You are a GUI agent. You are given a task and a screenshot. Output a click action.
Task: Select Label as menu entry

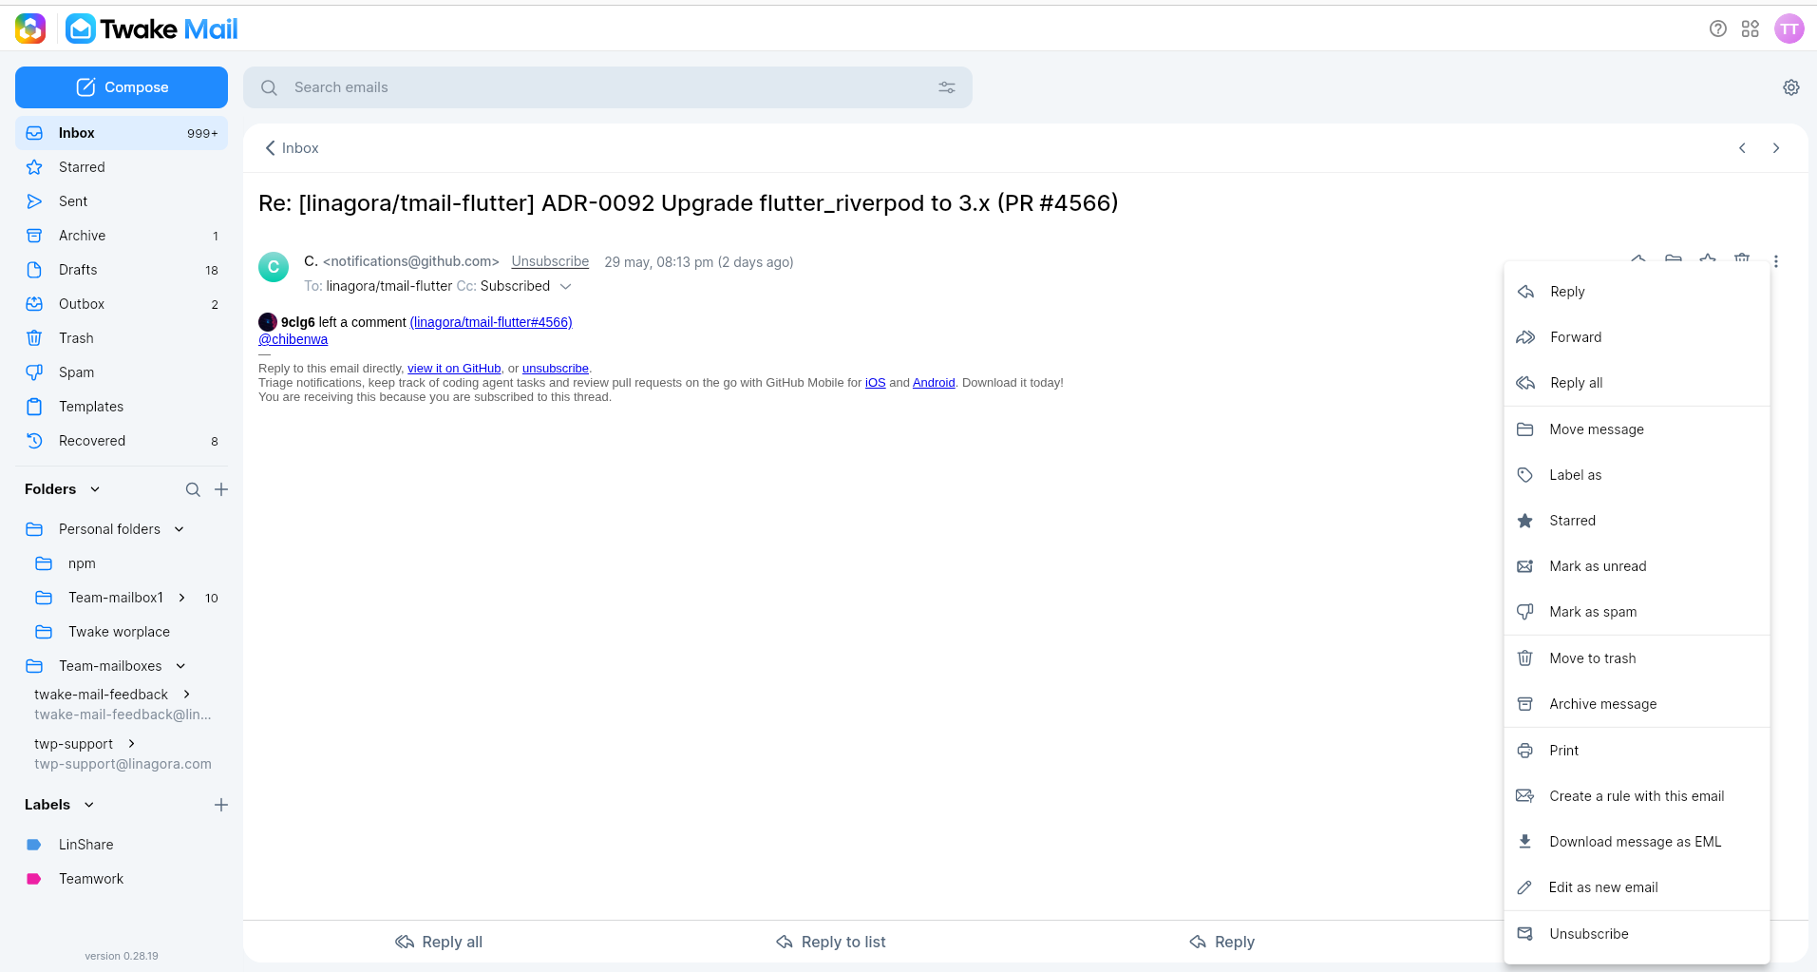click(x=1637, y=475)
